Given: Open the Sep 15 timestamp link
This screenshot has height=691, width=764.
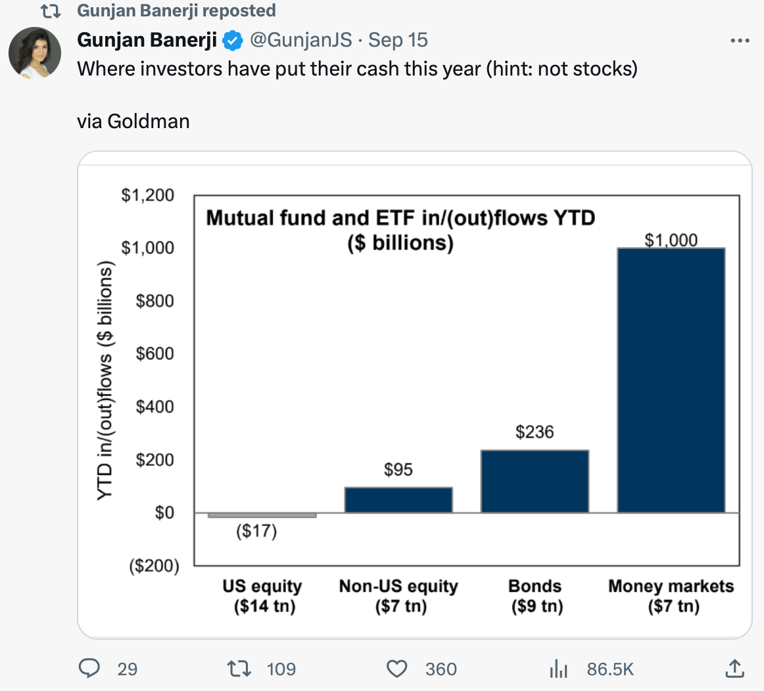Looking at the screenshot, I should click(398, 41).
